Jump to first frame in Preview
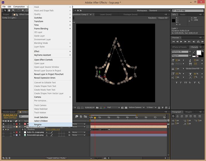Image resolution: width=206 pixels, height=161 pixels. pyautogui.click(x=173, y=42)
